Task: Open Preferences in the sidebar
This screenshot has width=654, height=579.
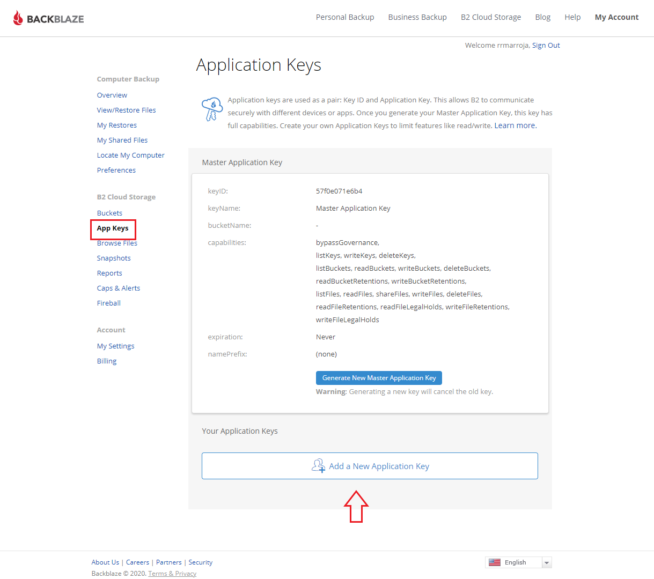Action: tap(116, 170)
